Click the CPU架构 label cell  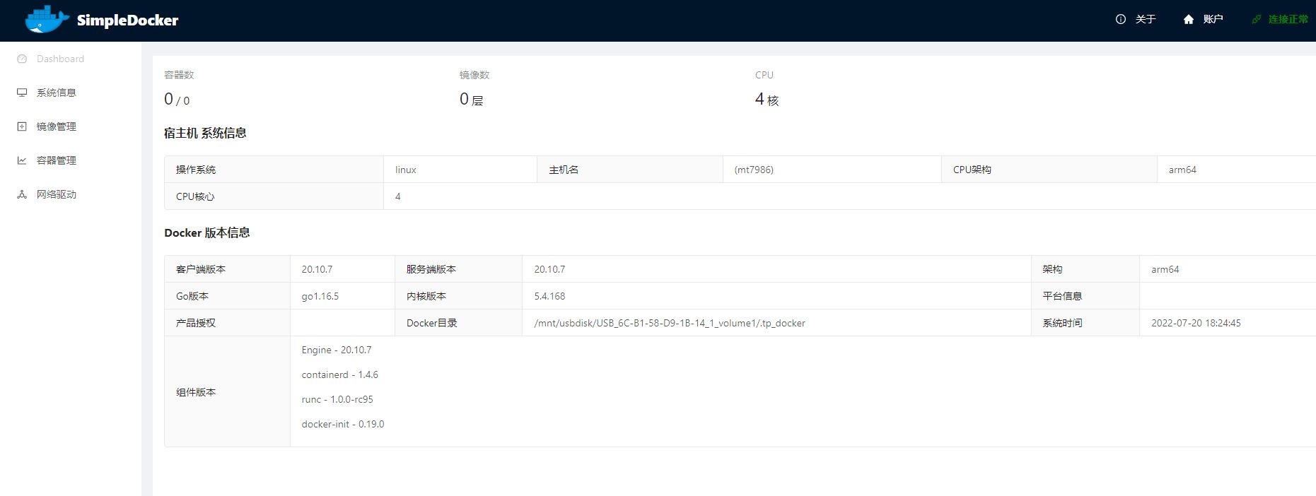pyautogui.click(x=1049, y=170)
